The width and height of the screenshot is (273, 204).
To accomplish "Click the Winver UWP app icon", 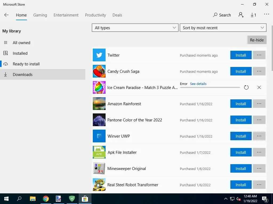I will click(99, 136).
